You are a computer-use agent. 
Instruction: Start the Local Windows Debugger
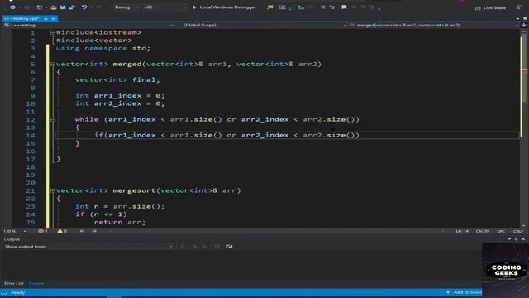click(x=224, y=7)
